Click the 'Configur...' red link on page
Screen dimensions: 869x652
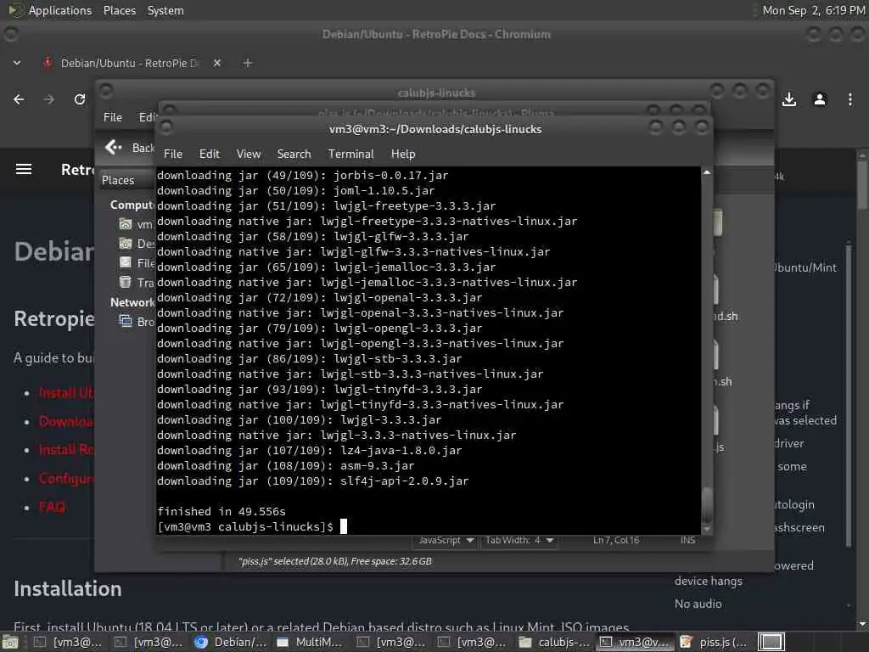point(66,479)
